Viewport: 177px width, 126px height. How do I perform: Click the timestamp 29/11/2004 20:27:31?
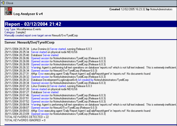[x=17, y=74]
